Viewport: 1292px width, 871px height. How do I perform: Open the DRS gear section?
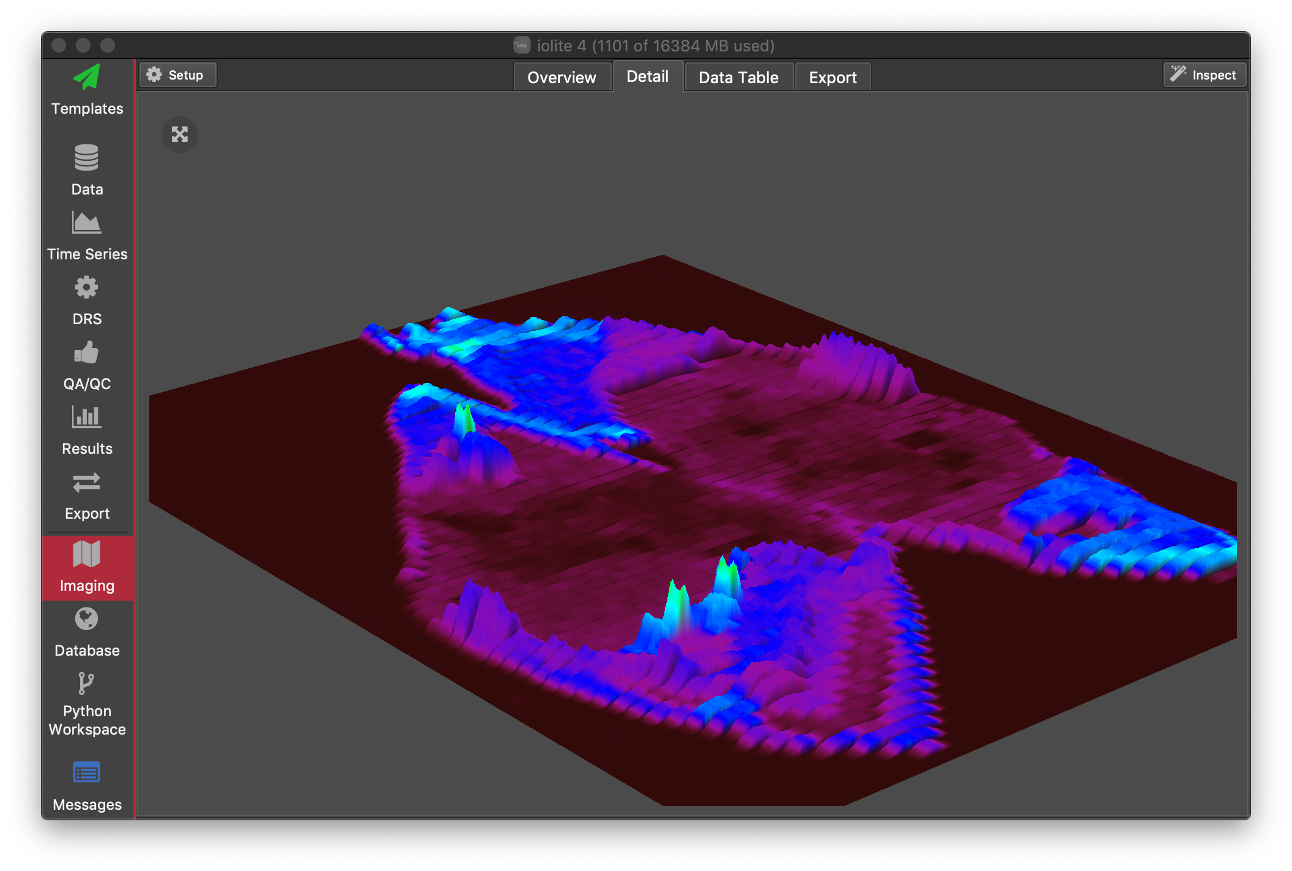pos(87,301)
